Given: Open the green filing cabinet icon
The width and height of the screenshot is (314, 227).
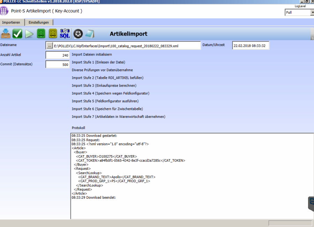Looking at the screenshot, I should 41,33.
